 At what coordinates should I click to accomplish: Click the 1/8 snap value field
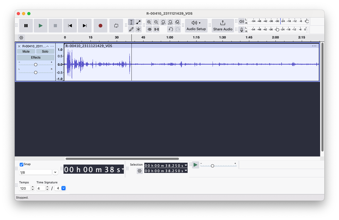pyautogui.click(x=35, y=172)
